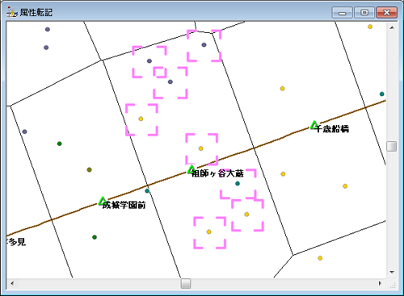The image size is (404, 296).
Task: Click the horizontal scrollbar left arrow
Action: pyautogui.click(x=12, y=283)
